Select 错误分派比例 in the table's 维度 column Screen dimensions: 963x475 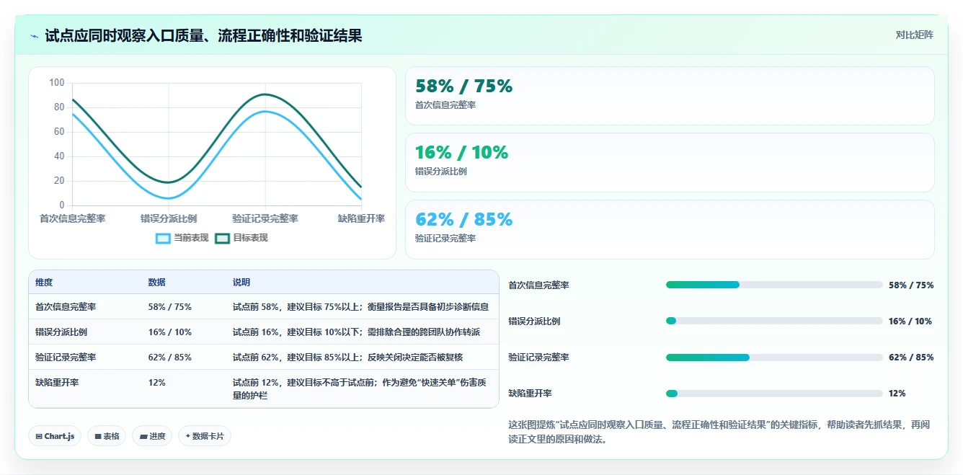point(61,332)
